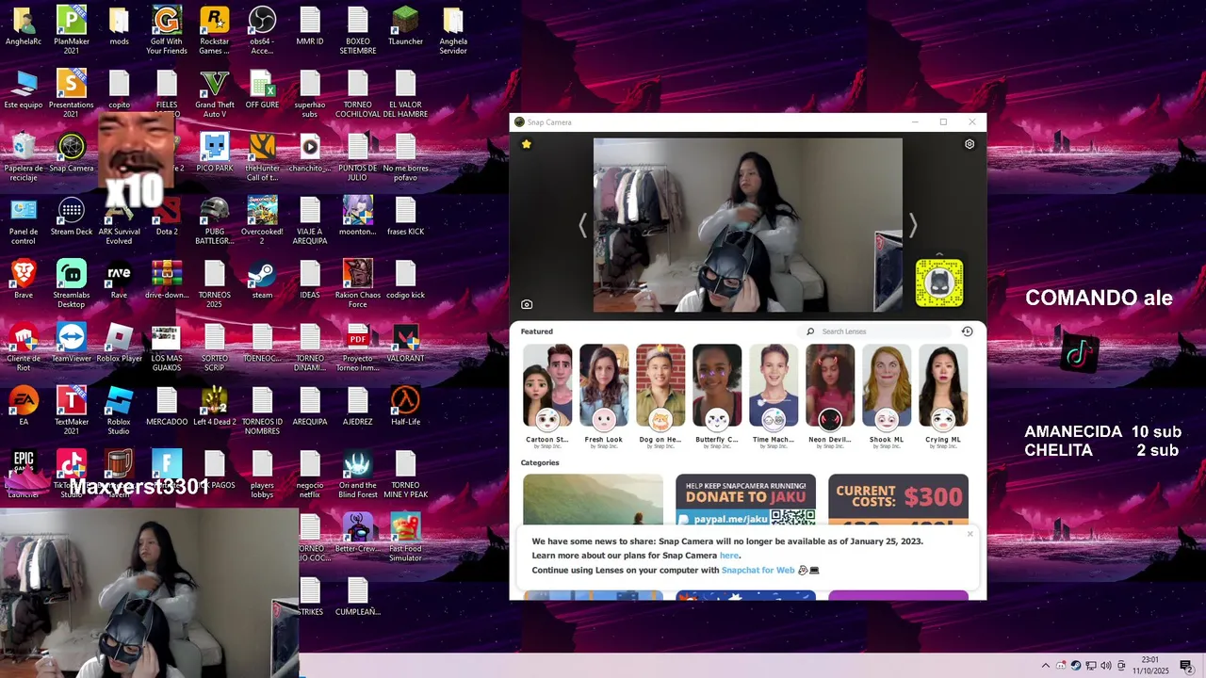Follow the 'here' link in notice

click(x=729, y=556)
